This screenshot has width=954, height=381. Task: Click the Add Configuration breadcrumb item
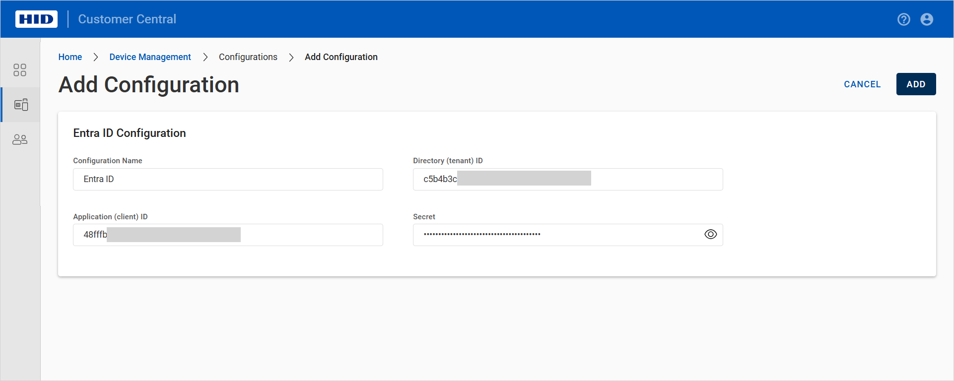(341, 57)
